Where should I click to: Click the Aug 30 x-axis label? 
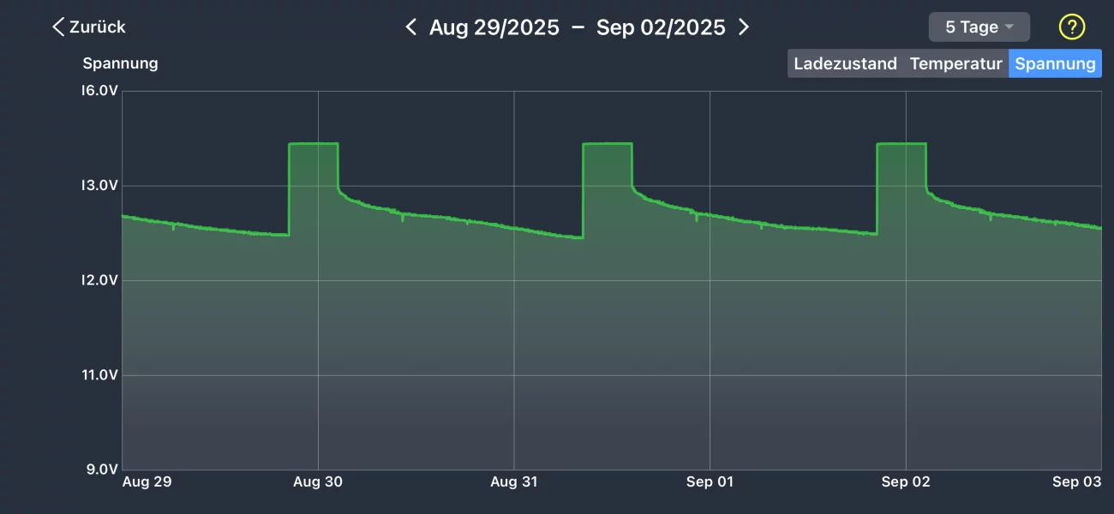tap(318, 482)
